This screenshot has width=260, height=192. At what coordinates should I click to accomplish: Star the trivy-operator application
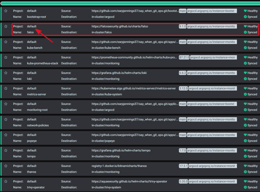pos(6,181)
